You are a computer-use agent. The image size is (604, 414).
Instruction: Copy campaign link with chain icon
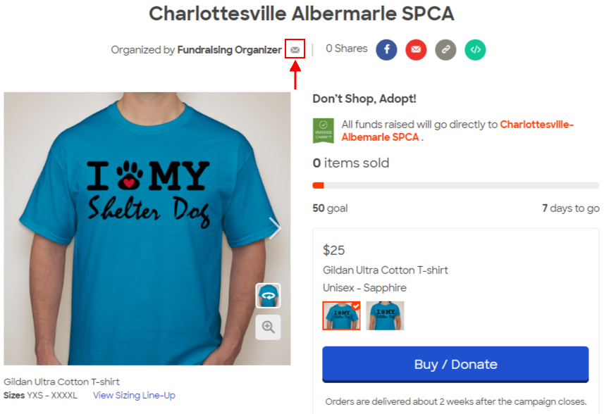[x=445, y=49]
